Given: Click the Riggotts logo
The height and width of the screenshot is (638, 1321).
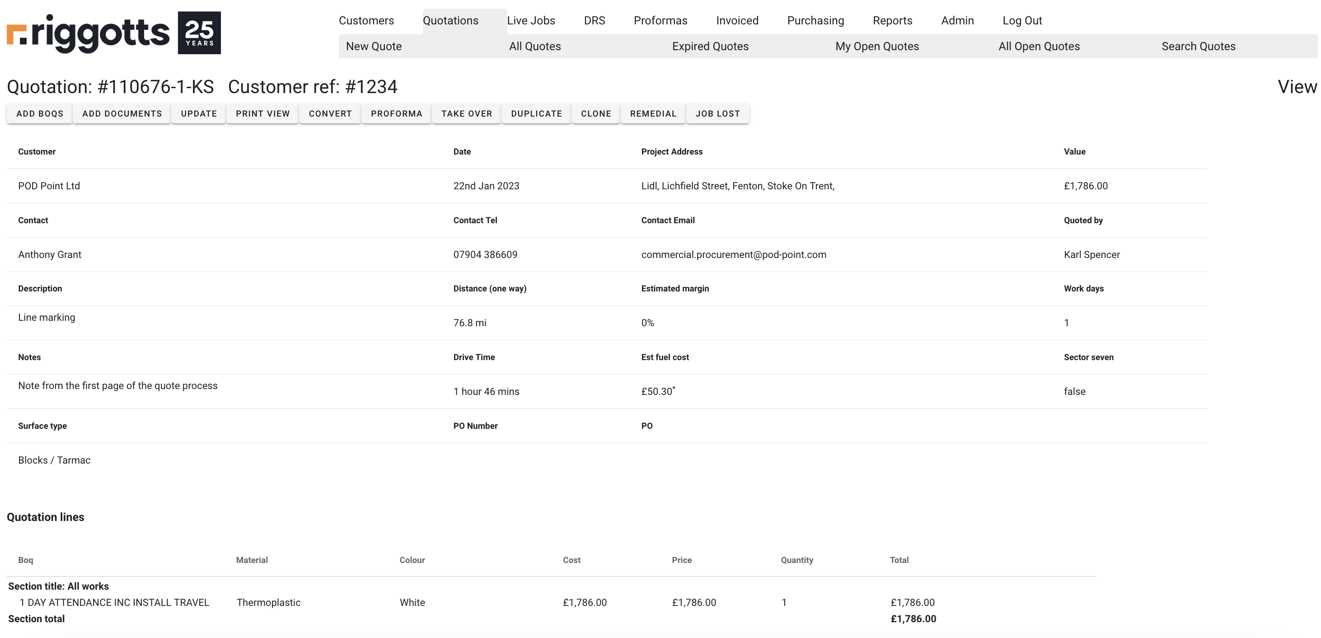Looking at the screenshot, I should point(113,33).
